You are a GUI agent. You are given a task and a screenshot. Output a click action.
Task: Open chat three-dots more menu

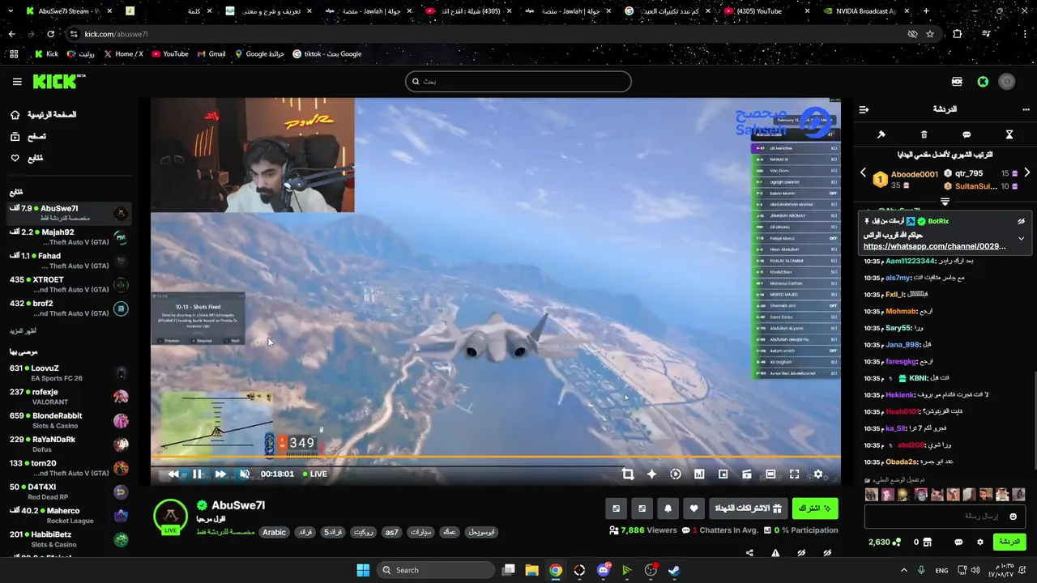1026,109
